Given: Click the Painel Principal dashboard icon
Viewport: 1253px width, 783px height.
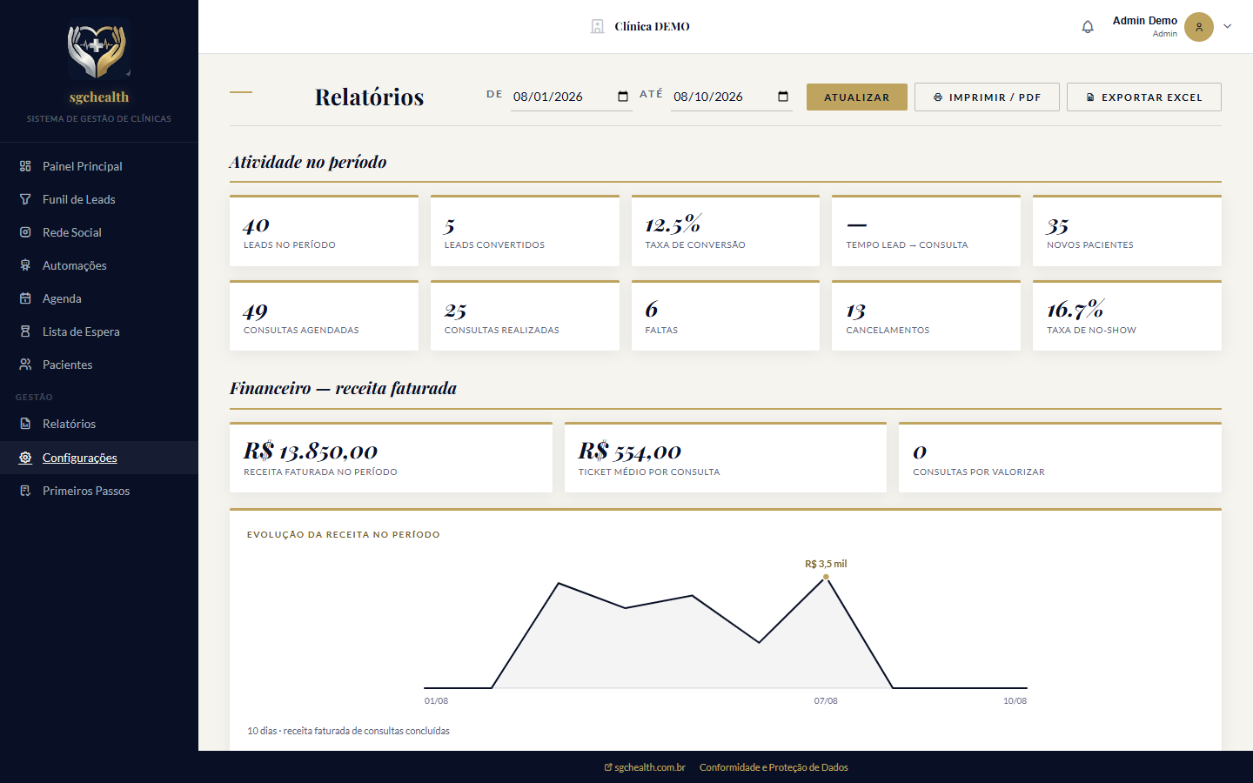Looking at the screenshot, I should pyautogui.click(x=25, y=166).
